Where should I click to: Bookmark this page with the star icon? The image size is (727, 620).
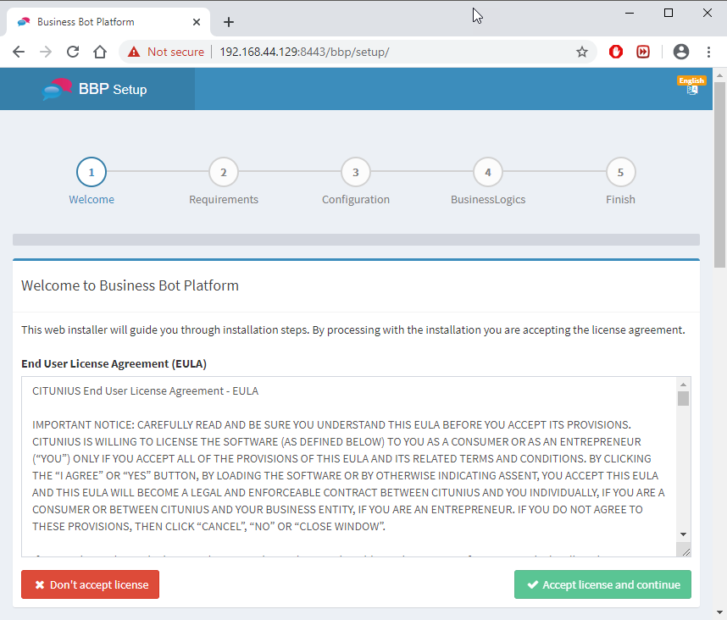coord(582,52)
